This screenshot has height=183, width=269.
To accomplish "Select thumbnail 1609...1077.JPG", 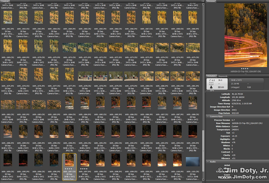I will tap(69, 74).
